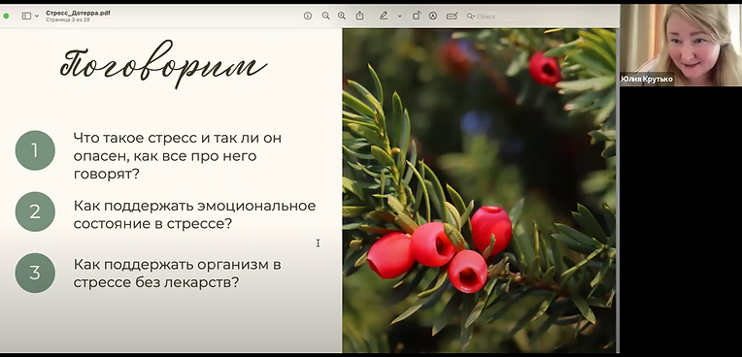
Task: Click the numbered circle 3
Action: (x=35, y=273)
